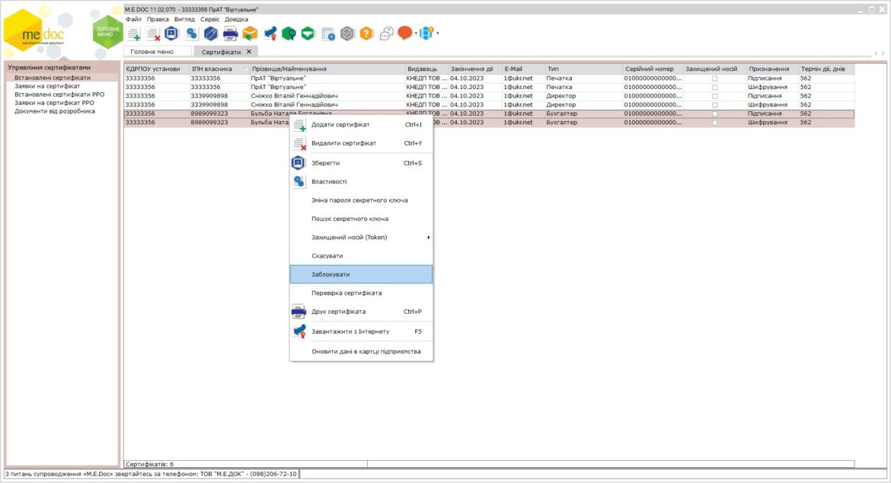Click the blue save certificate toolbar icon

point(171,34)
